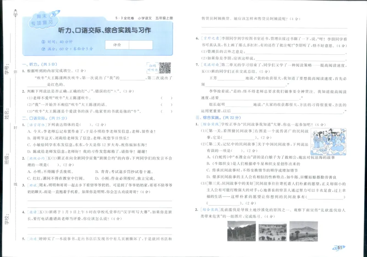Click the [第三关:民间故事中的美好] label
Viewport: 367px width, 257px height.
[x=231, y=183]
